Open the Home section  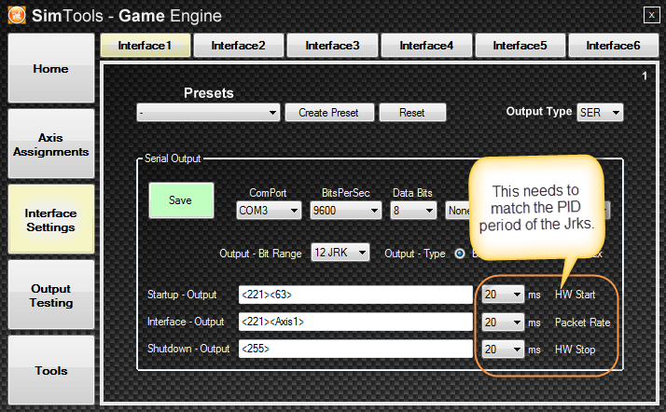[x=50, y=69]
